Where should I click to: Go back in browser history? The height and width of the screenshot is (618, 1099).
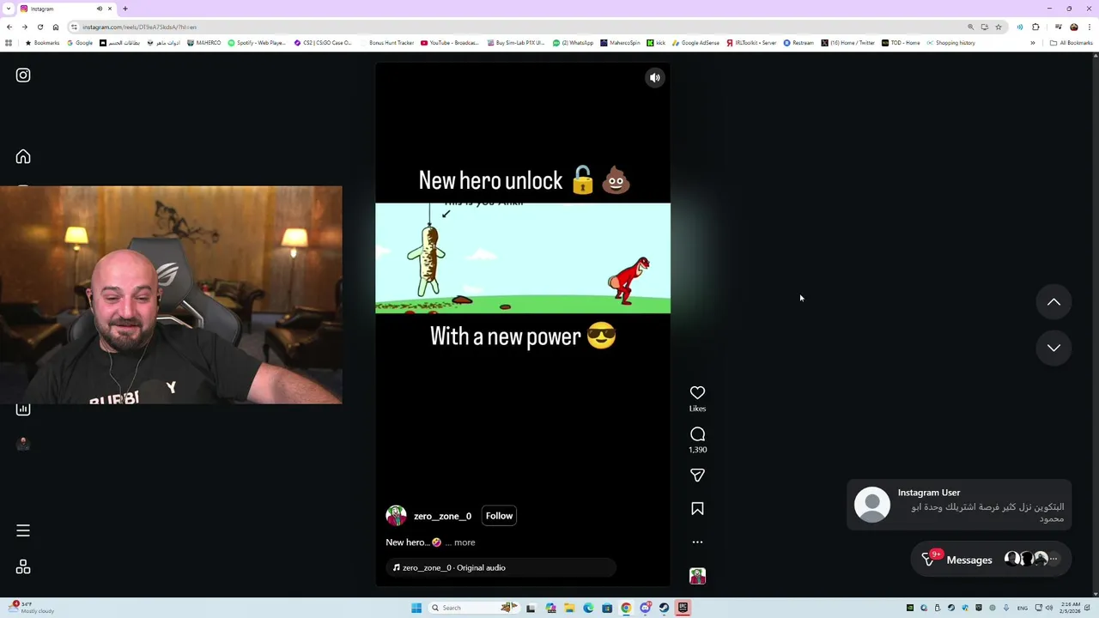point(9,27)
